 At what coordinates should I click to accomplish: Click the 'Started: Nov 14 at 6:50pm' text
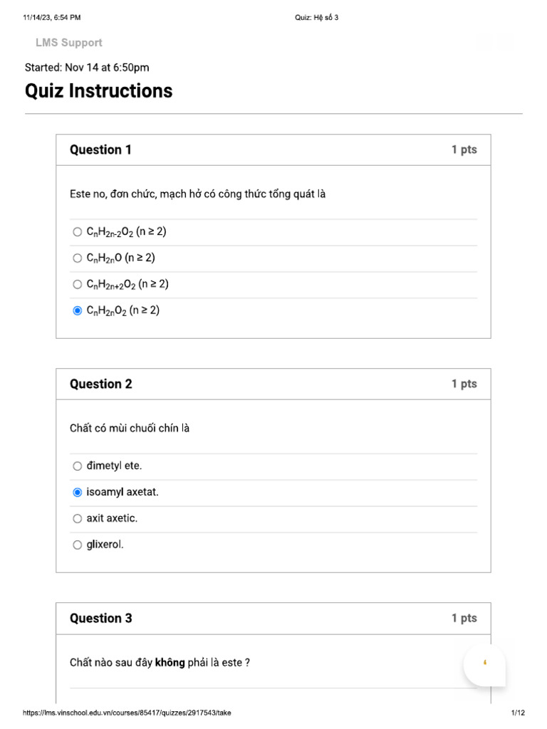[87, 68]
